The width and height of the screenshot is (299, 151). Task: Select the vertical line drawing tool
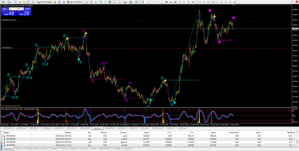(x=153, y=2)
